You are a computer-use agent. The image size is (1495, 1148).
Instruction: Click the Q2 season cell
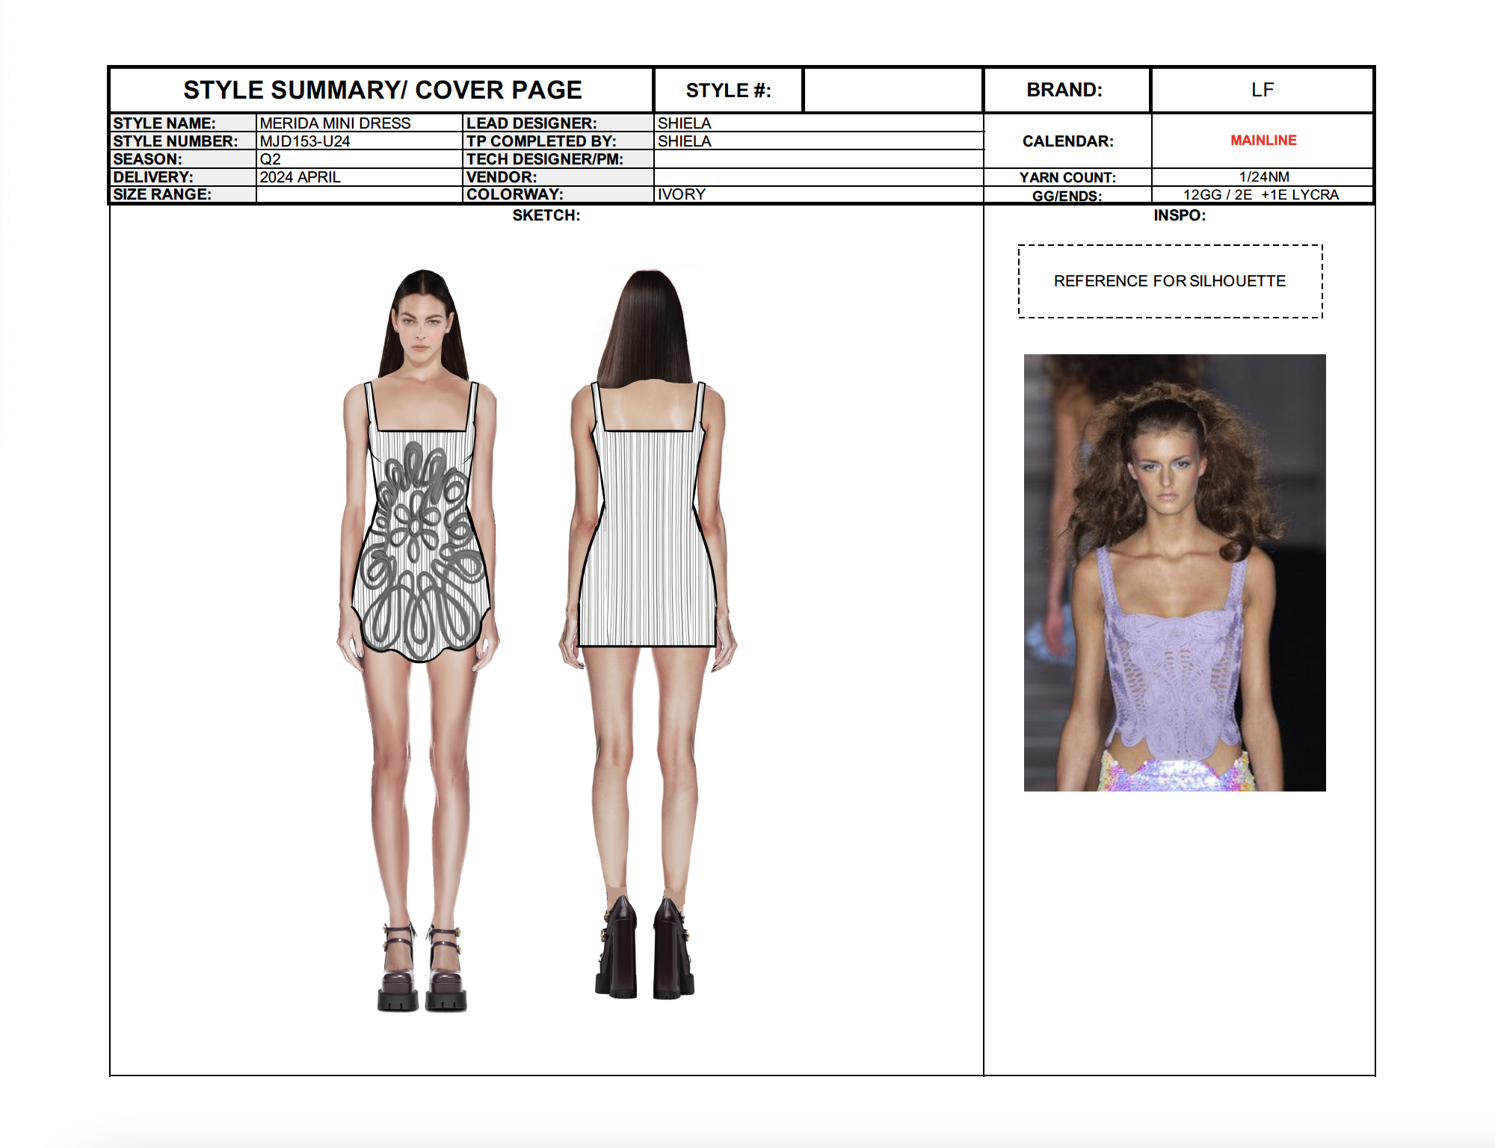[359, 159]
